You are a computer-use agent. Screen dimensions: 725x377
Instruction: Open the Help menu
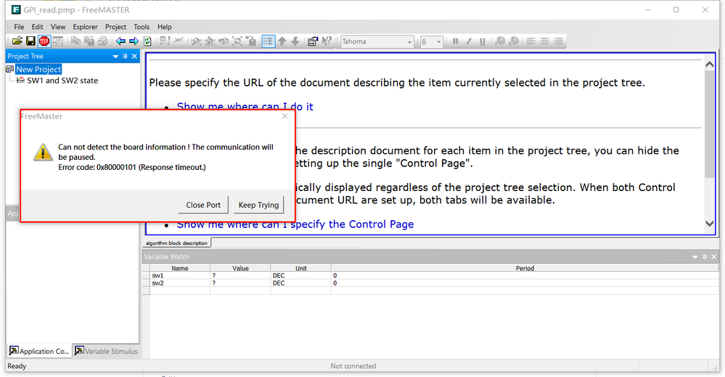click(x=165, y=27)
